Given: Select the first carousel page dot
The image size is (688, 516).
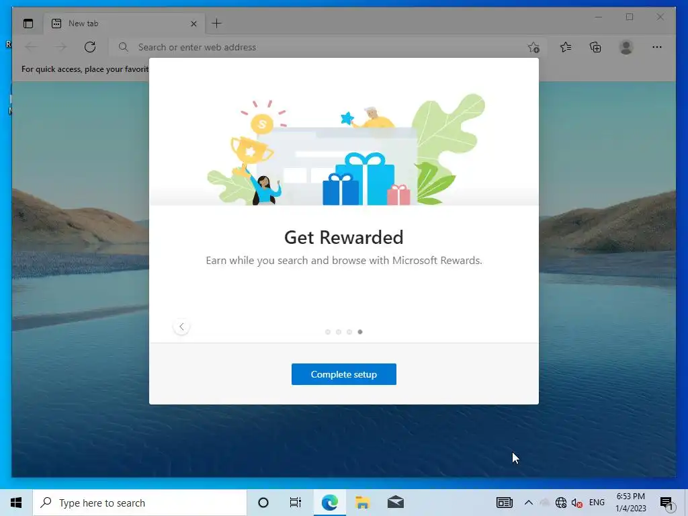Looking at the screenshot, I should [x=328, y=332].
